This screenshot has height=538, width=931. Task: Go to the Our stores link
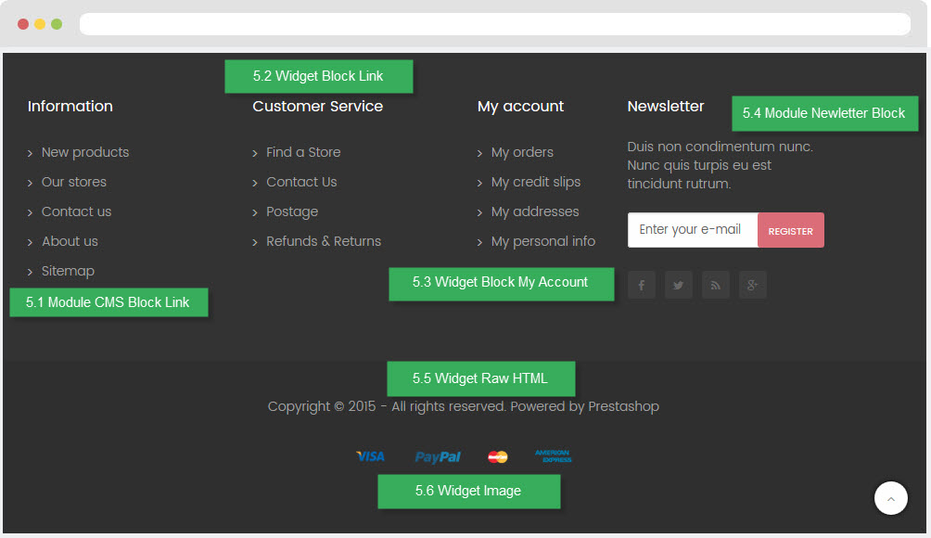tap(73, 182)
